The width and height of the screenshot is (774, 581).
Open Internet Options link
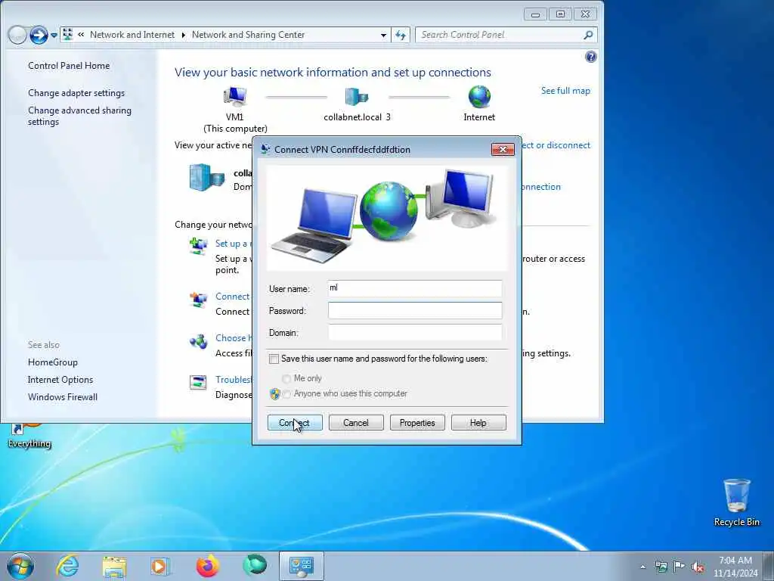[x=60, y=380]
